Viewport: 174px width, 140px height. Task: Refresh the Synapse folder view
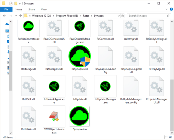point(122,16)
